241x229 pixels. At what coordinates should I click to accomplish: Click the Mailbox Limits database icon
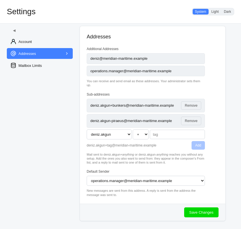pyautogui.click(x=13, y=65)
